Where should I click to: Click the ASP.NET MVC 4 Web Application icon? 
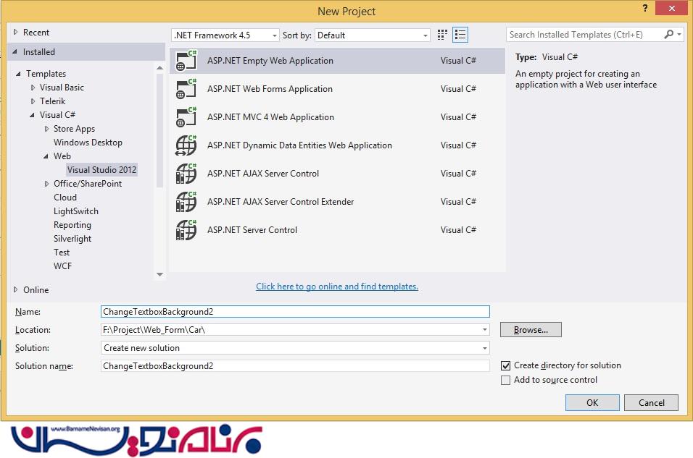[186, 117]
